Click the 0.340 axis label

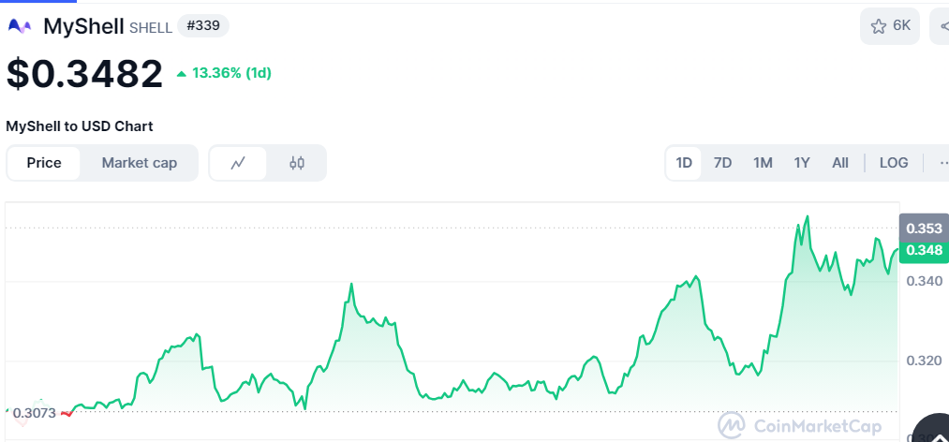pyautogui.click(x=925, y=281)
